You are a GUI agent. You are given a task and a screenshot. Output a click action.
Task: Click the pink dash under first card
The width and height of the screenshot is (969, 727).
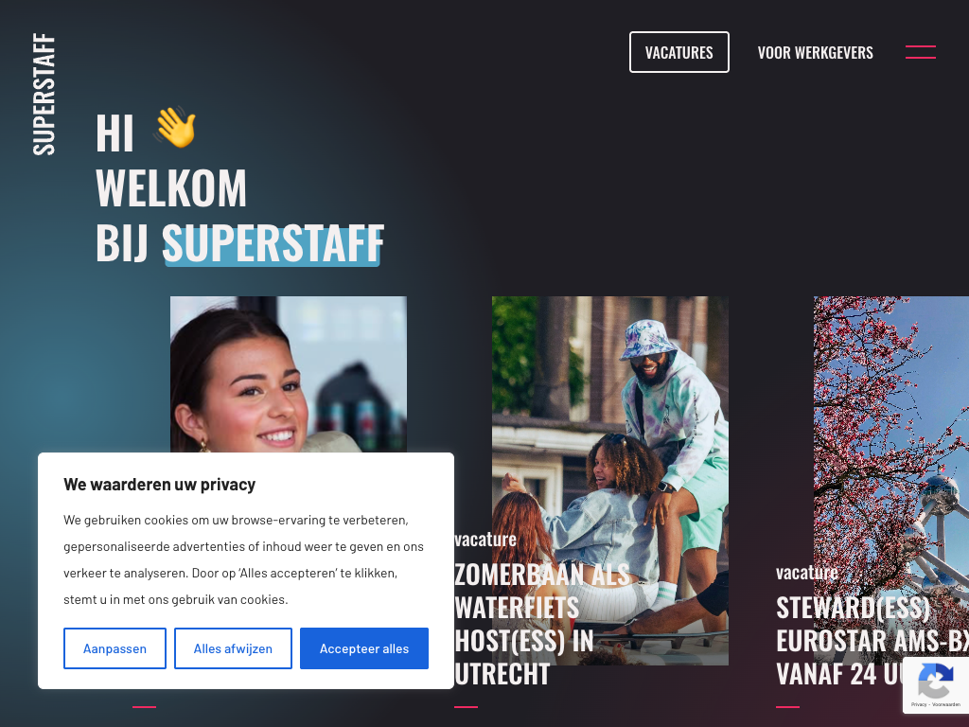144,706
